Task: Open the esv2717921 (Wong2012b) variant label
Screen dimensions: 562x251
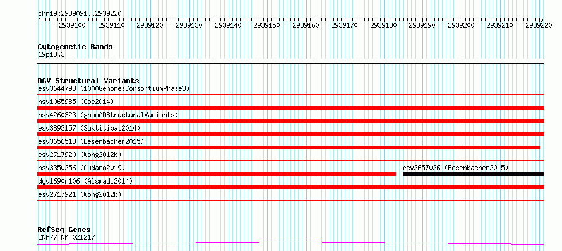Action: pos(80,194)
